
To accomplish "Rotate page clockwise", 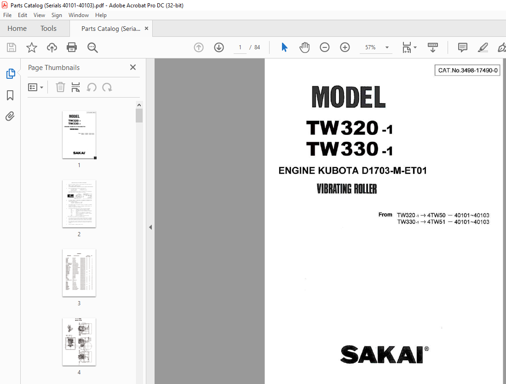I will pyautogui.click(x=107, y=87).
